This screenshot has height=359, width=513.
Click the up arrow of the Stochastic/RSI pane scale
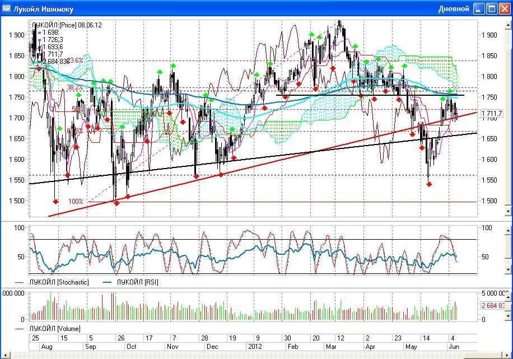pyautogui.click(x=509, y=231)
